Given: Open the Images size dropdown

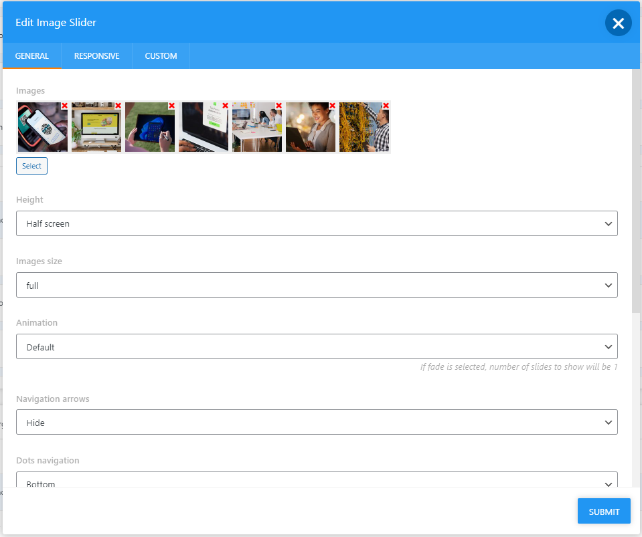Looking at the screenshot, I should coord(317,285).
